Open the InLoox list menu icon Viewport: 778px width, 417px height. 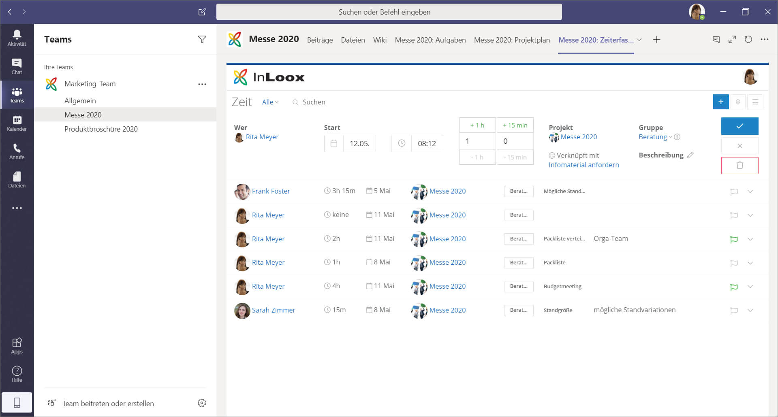coord(755,102)
